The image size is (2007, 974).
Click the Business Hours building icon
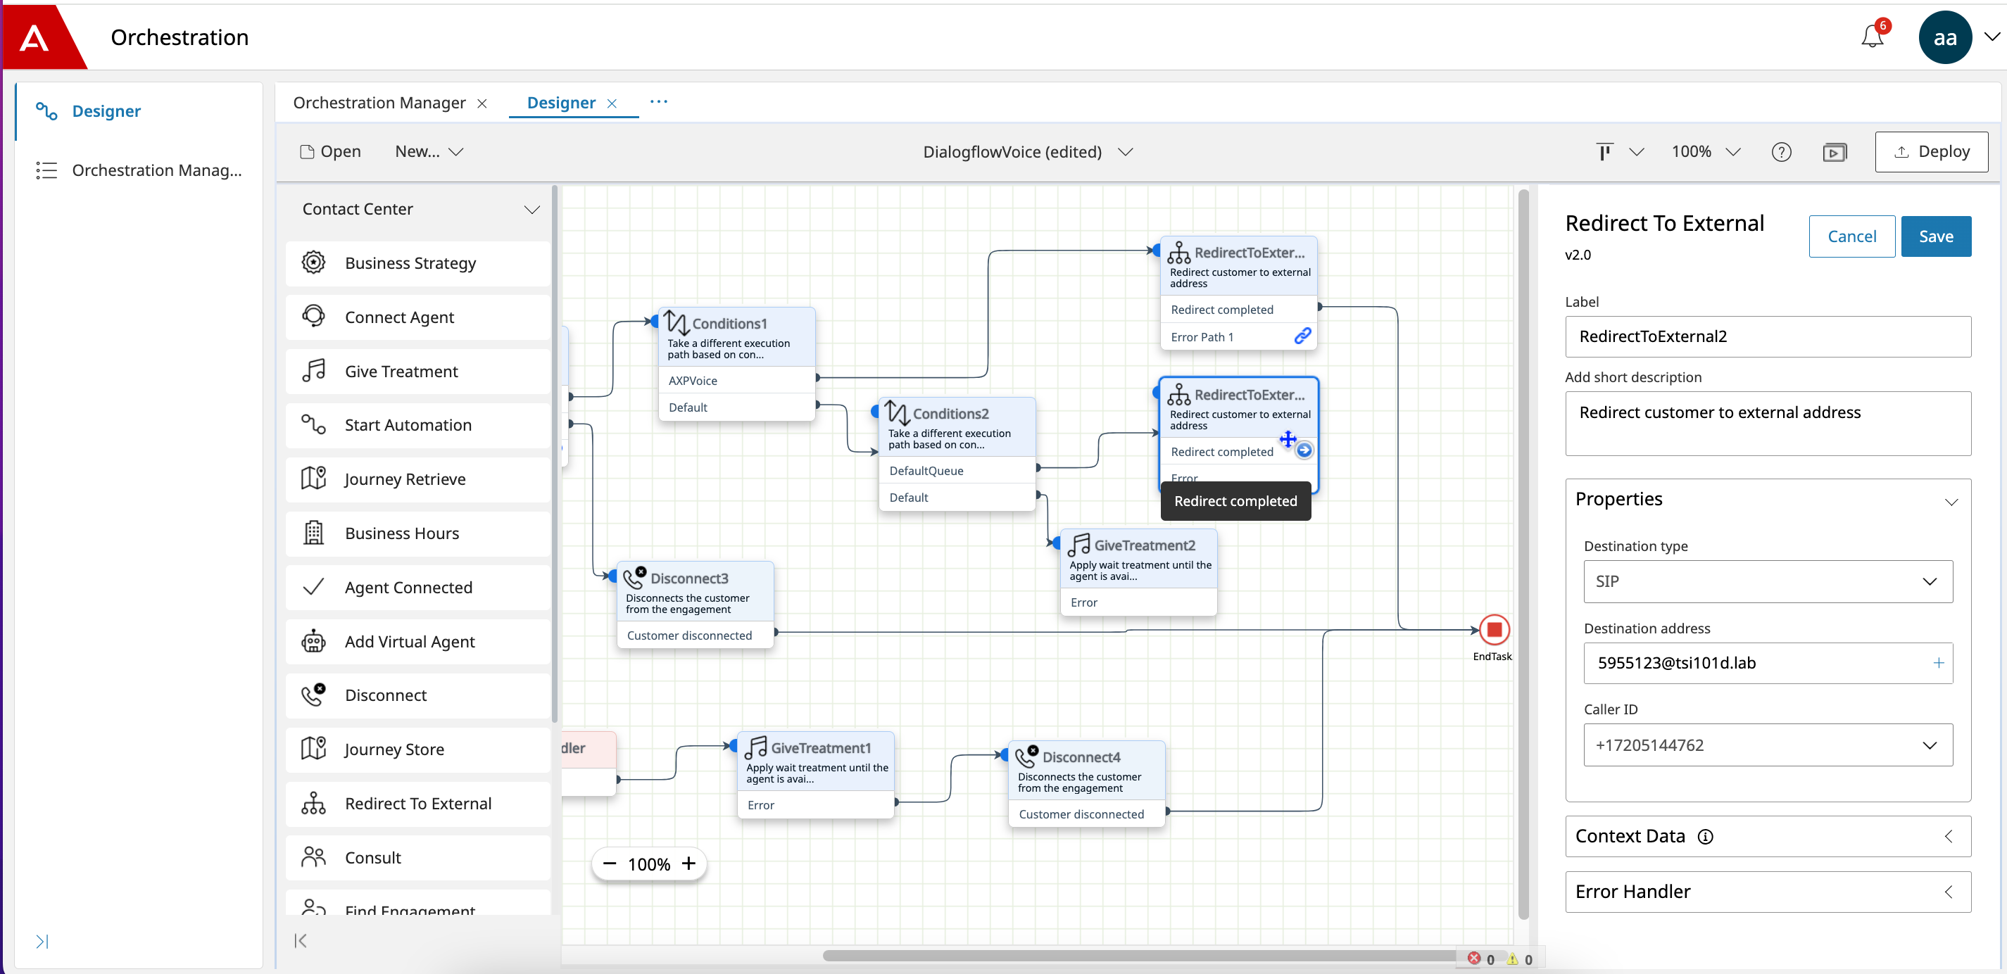(313, 533)
